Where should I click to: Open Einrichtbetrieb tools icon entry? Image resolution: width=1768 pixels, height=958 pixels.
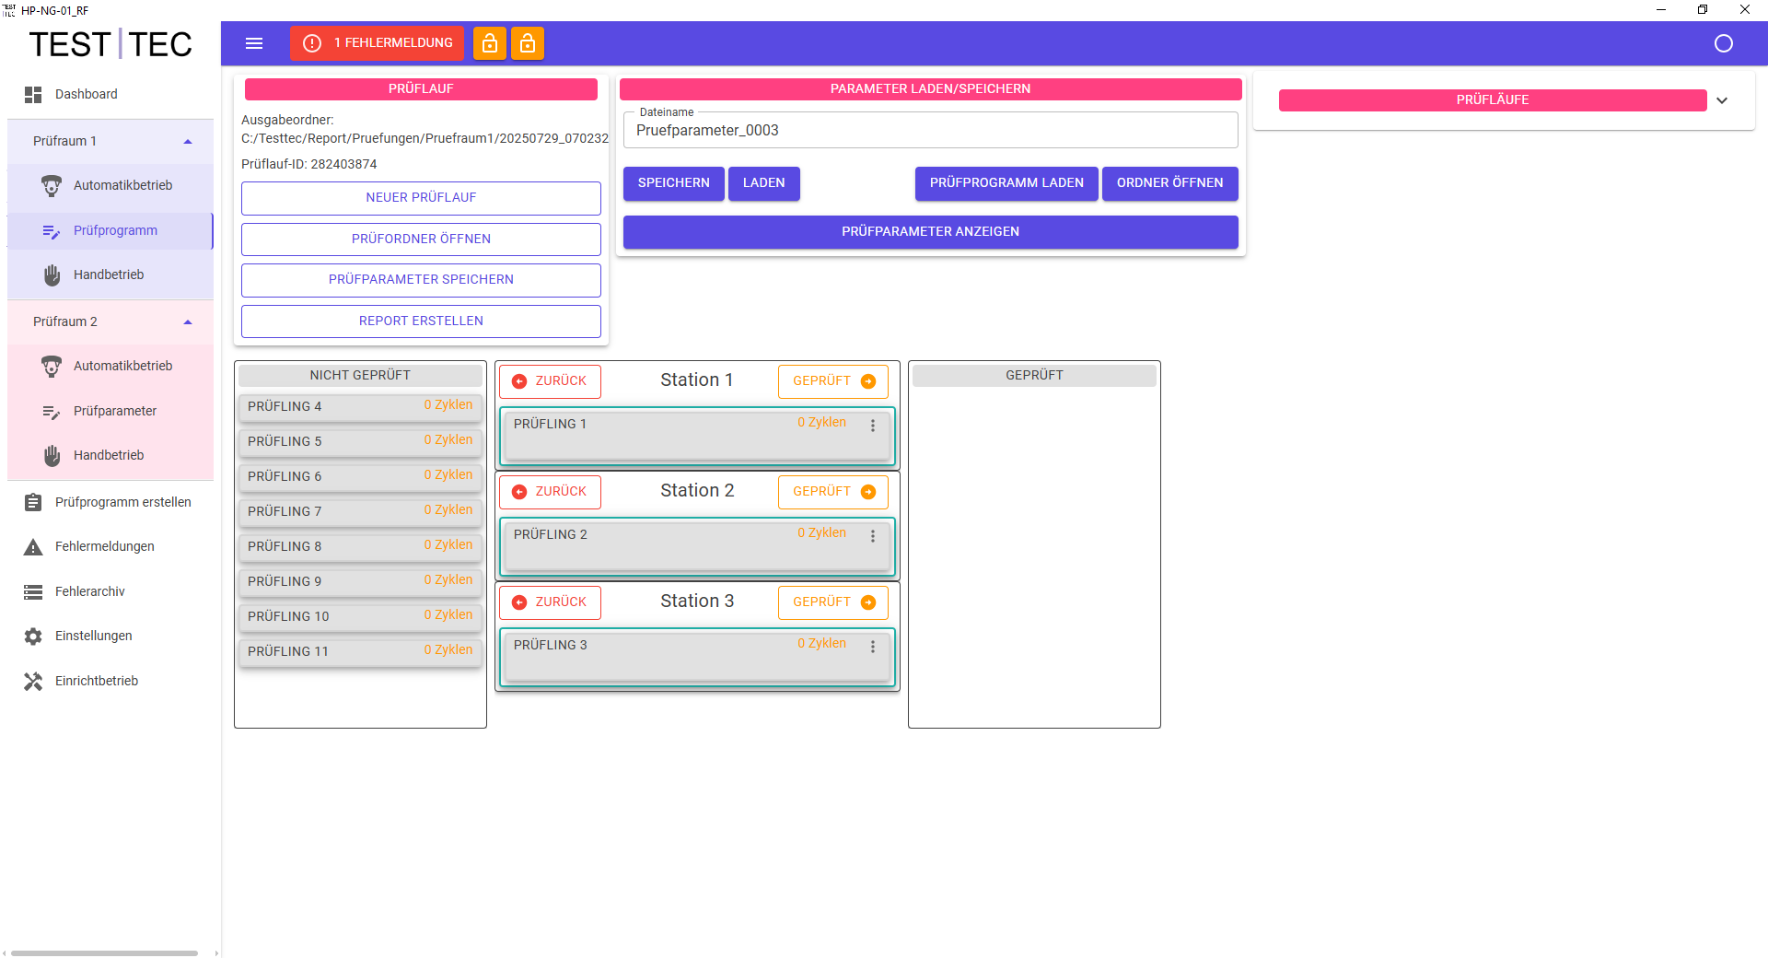click(33, 682)
